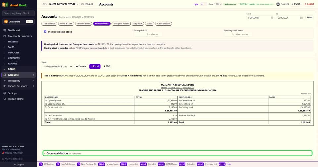318x167 pixels.
Task: Open the From date calendar icon
Action: coord(272,18)
